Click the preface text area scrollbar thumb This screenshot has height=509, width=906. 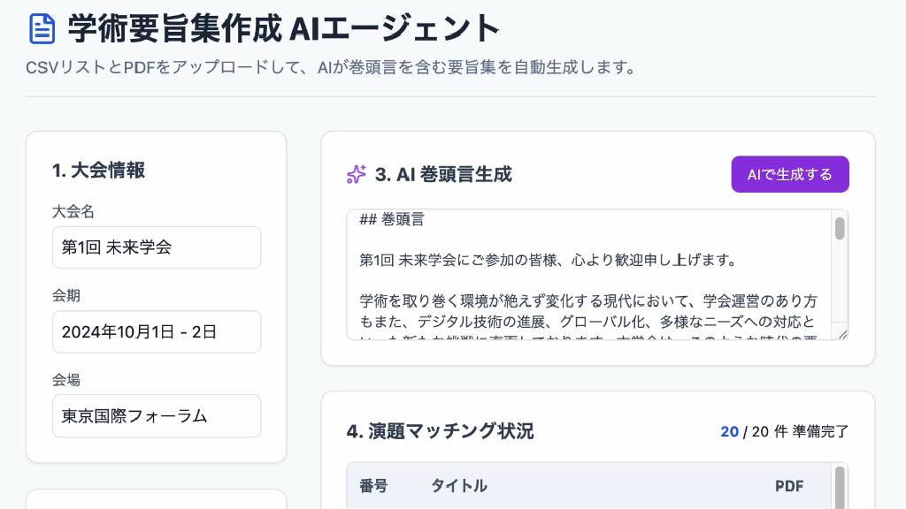[840, 228]
